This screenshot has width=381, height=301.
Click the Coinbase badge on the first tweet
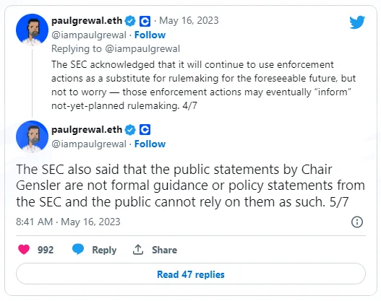pos(145,21)
